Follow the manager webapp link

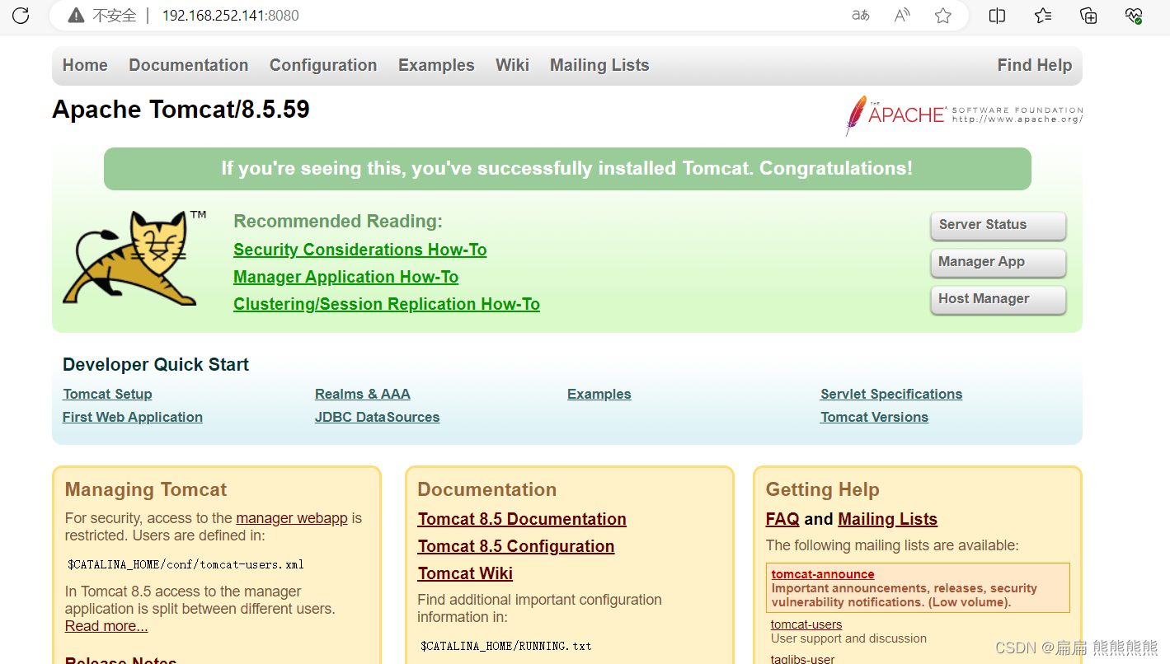pos(292,518)
